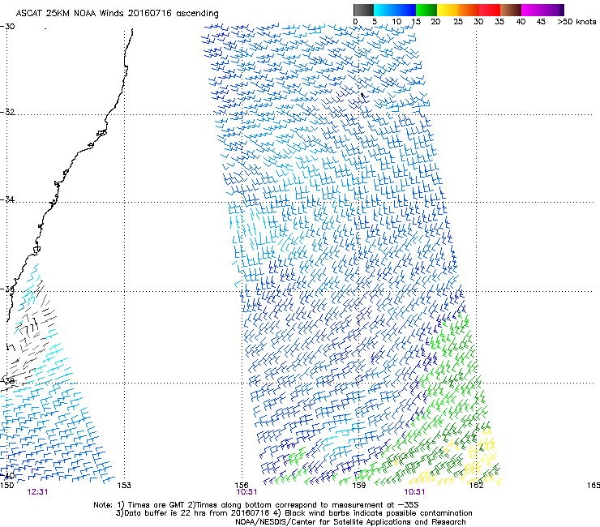This screenshot has width=600, height=527.
Task: Click the magenta-purple 40-50 knots legend band
Action: (542, 10)
